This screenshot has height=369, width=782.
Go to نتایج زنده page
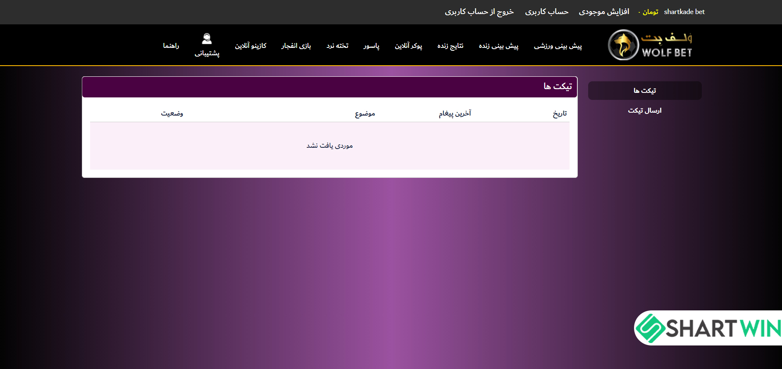451,46
